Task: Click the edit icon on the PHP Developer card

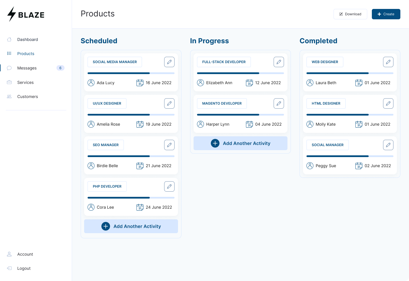Action: tap(169, 186)
